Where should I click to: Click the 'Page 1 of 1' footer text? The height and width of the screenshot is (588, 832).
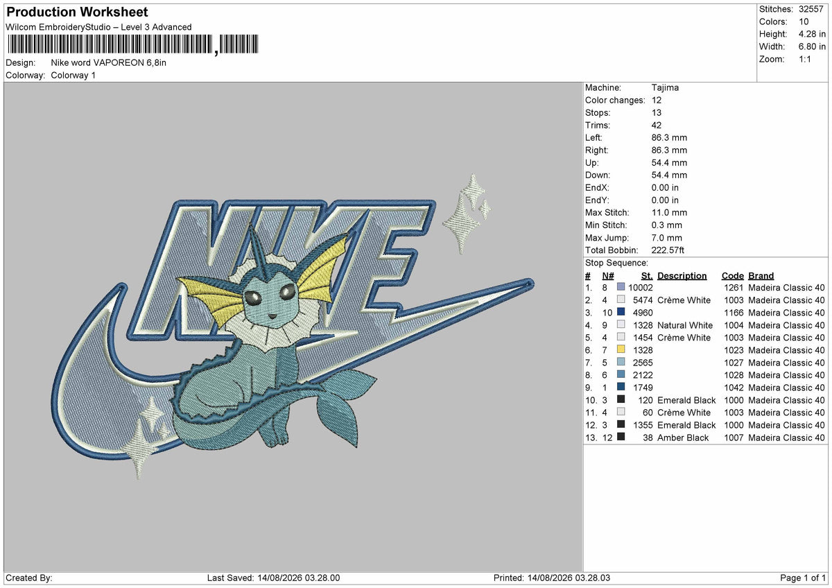[x=803, y=578]
